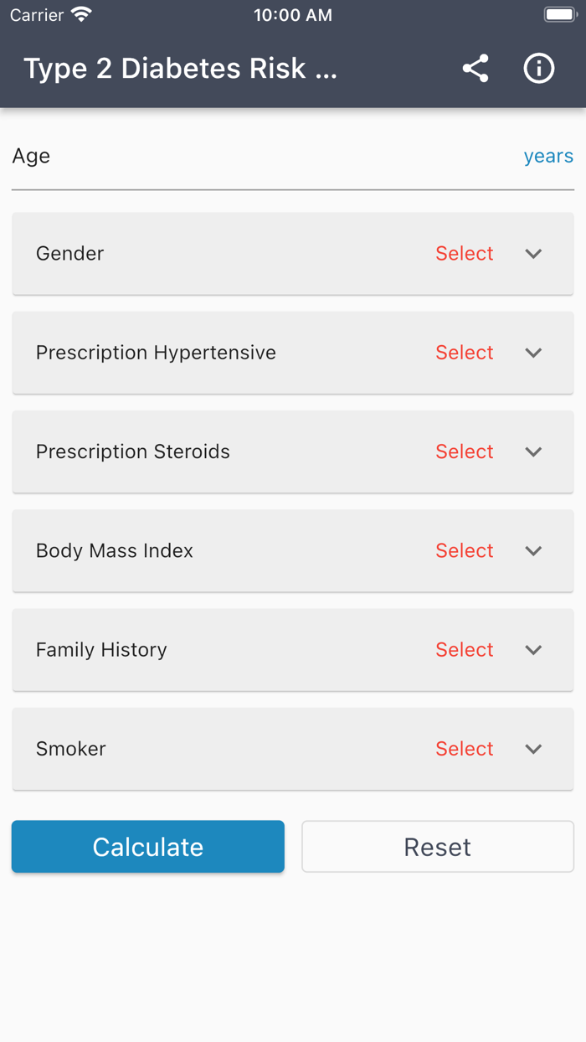Image resolution: width=586 pixels, height=1042 pixels.
Task: Tap the chevron beside Body Mass Index
Action: 533,551
